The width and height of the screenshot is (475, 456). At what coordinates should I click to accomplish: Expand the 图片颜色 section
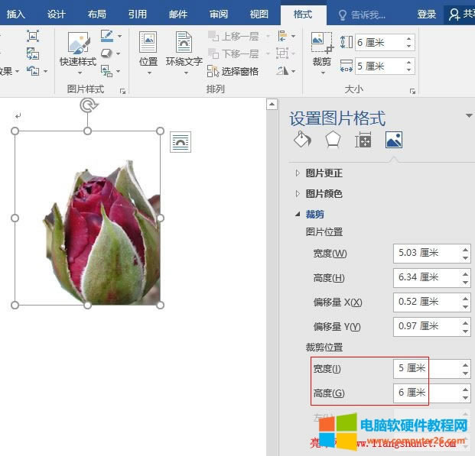[323, 194]
